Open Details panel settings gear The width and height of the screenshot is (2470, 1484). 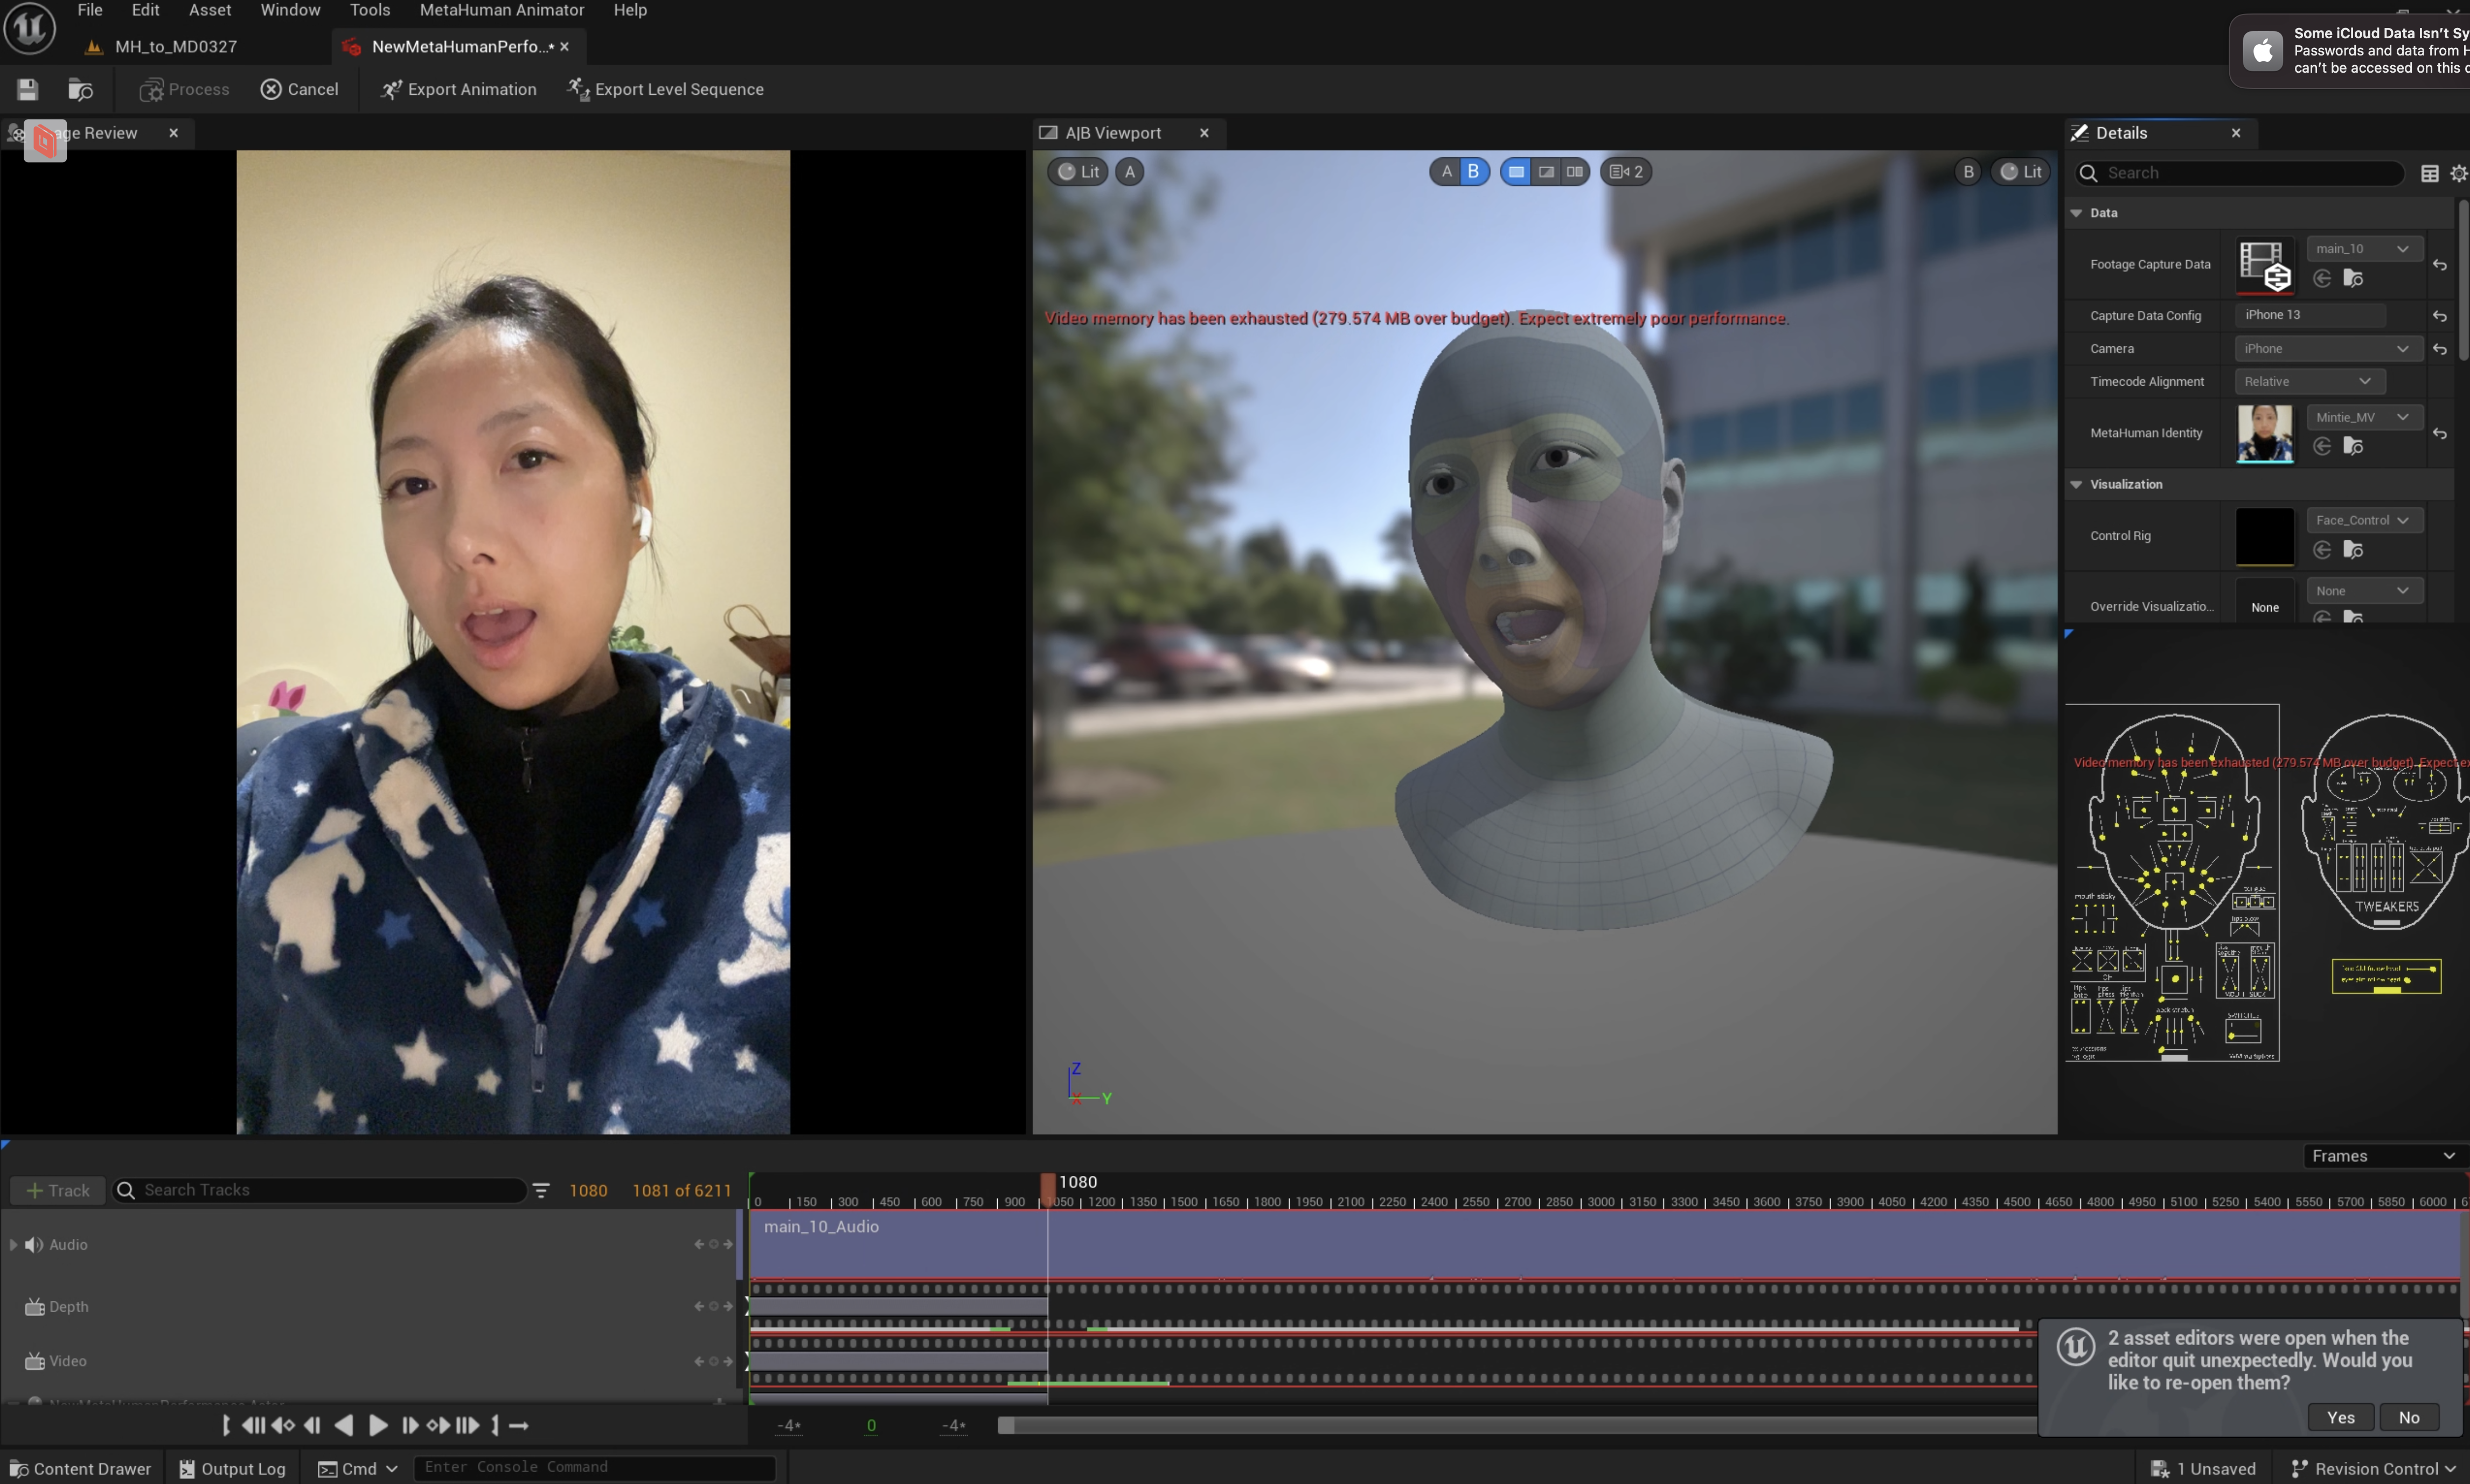[2458, 173]
